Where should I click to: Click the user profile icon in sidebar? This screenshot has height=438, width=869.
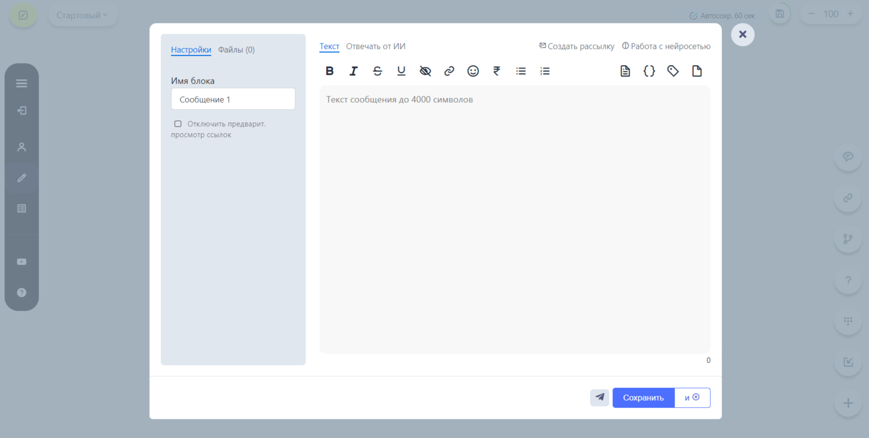(22, 147)
